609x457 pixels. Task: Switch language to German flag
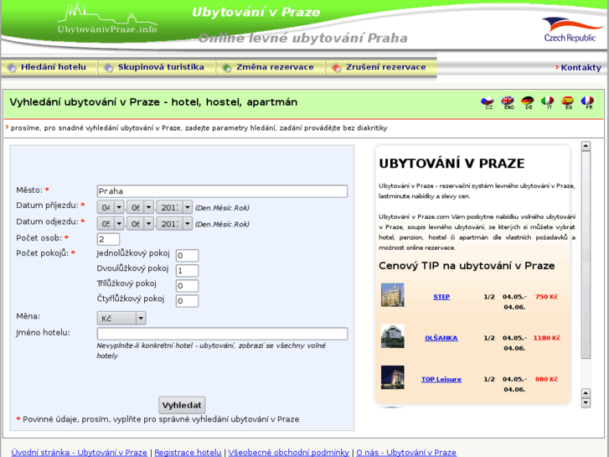click(528, 102)
